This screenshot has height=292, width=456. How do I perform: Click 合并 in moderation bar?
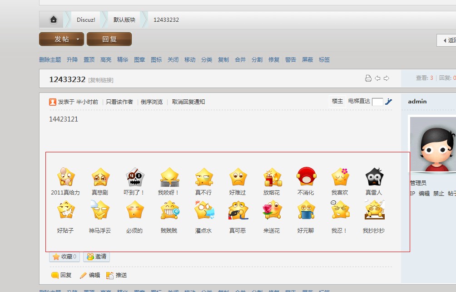point(241,60)
